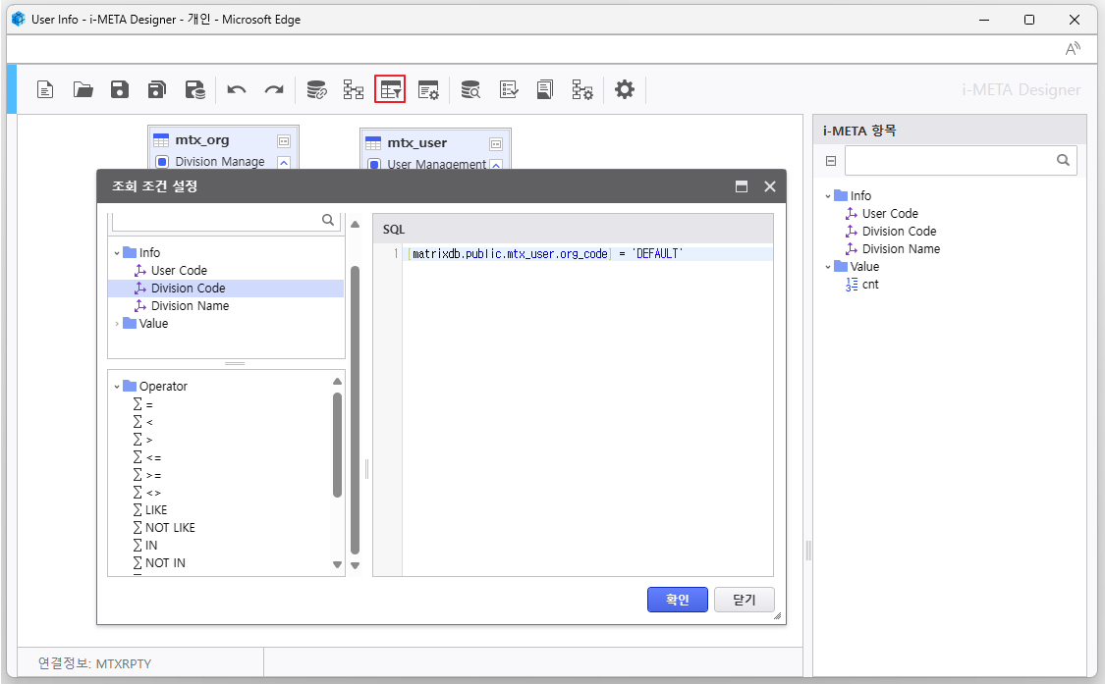Select the > operator
The image size is (1105, 684).
click(x=143, y=440)
